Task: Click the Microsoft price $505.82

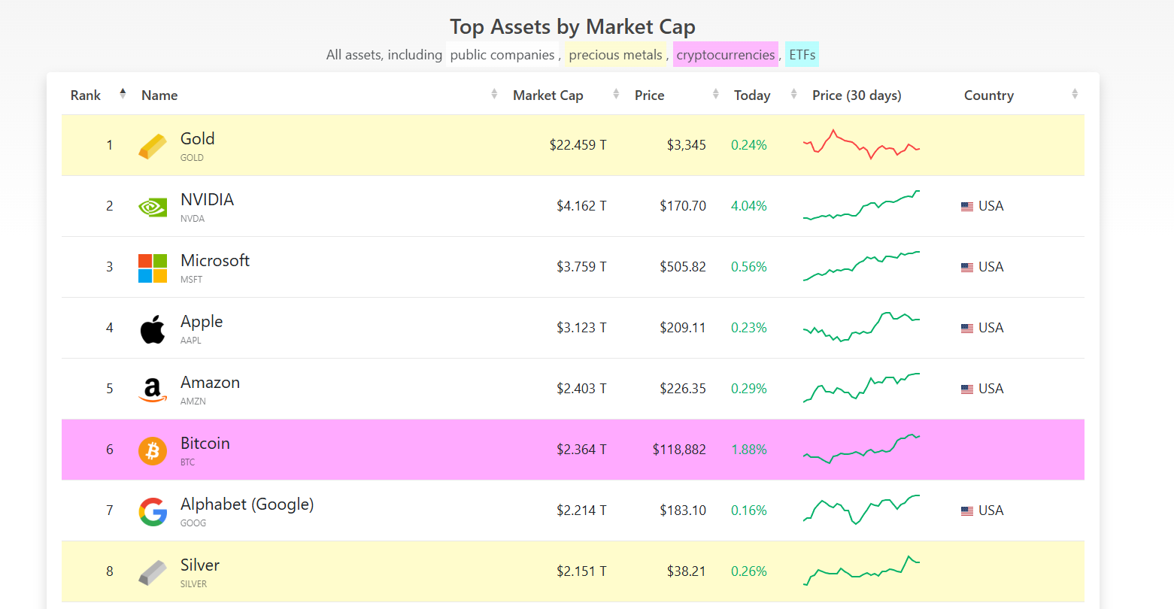Action: pyautogui.click(x=683, y=267)
